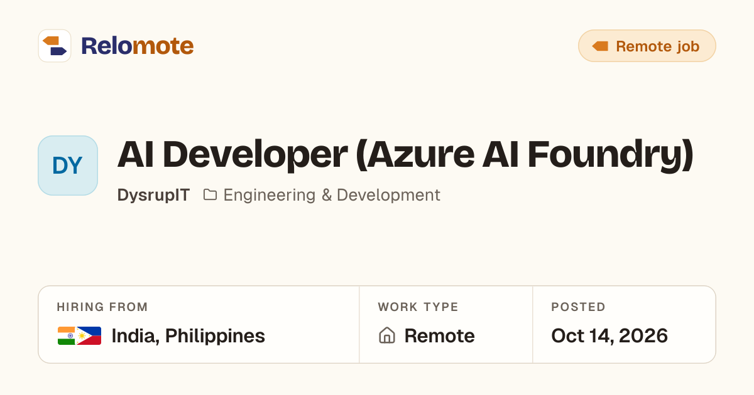Click the house icon beside Remote
Image resolution: width=754 pixels, height=395 pixels.
click(x=387, y=336)
